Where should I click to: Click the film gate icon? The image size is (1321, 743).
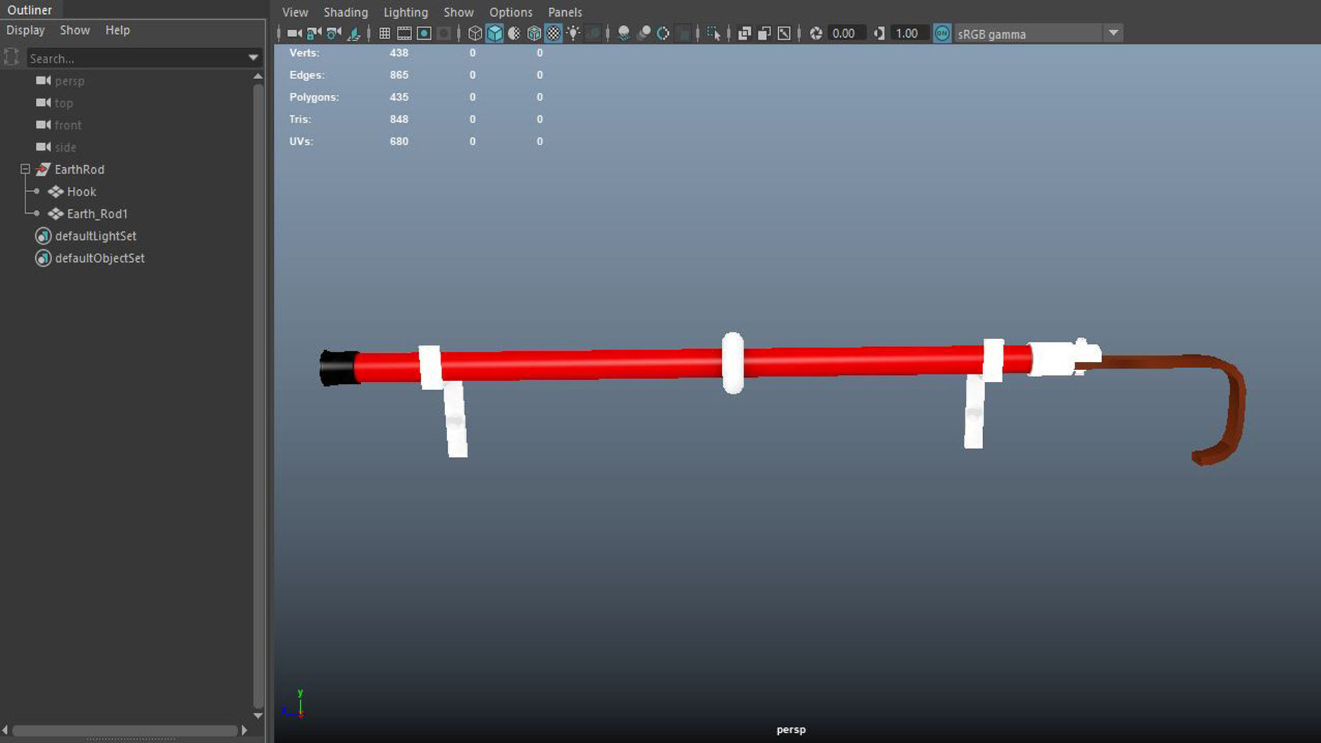405,33
